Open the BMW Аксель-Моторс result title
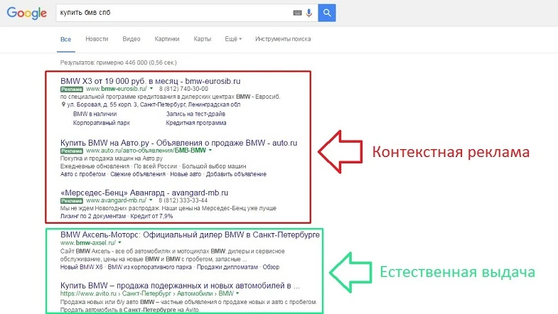Screen dimensions: 558x314 click(x=191, y=234)
